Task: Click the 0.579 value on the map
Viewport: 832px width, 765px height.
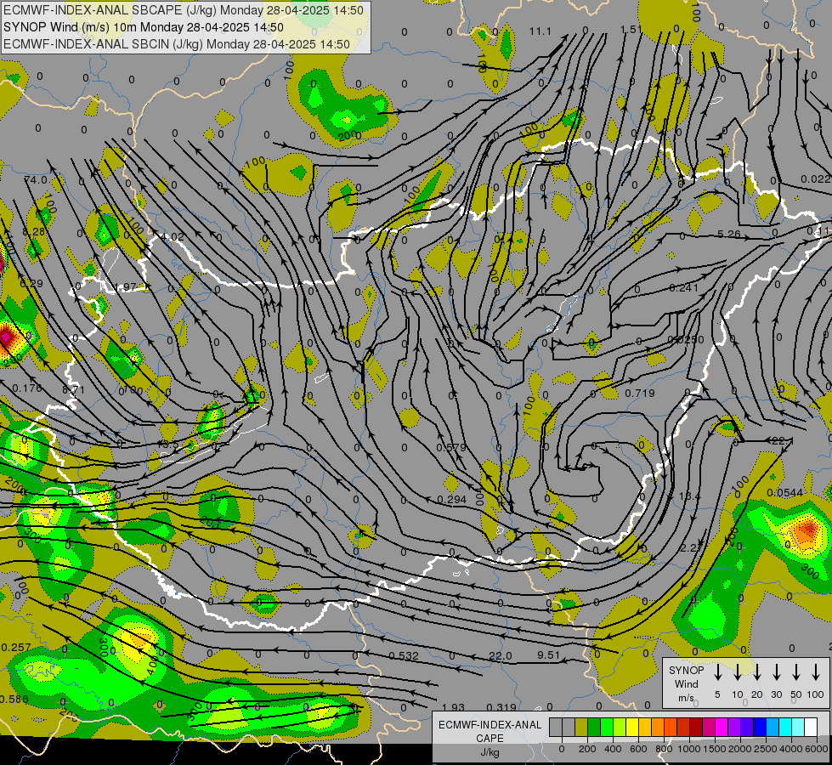Action: [x=451, y=448]
